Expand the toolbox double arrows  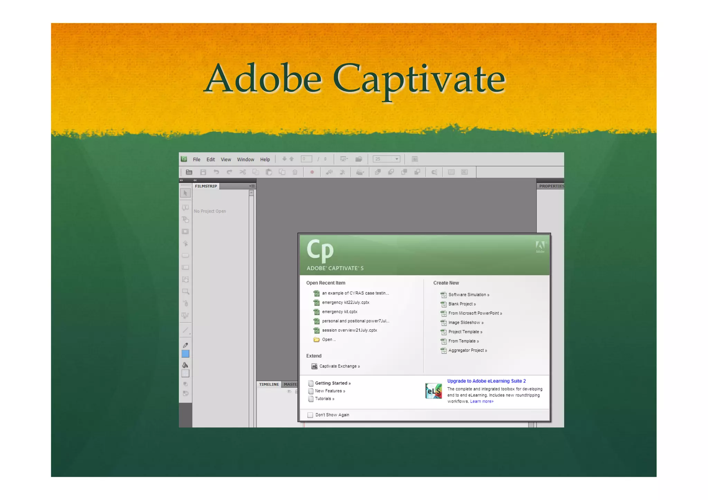[x=181, y=180]
